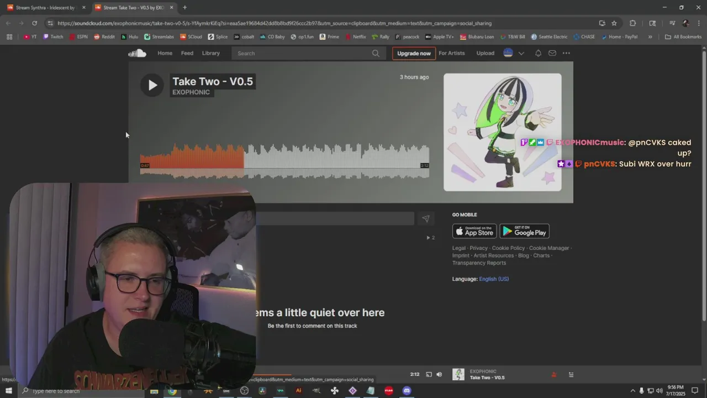Screen dimensions: 707x398
Task: Open the Splice bookmark
Action: tap(218, 37)
